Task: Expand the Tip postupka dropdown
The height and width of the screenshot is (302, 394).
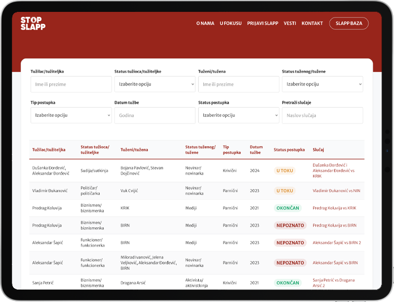Action: (71, 115)
